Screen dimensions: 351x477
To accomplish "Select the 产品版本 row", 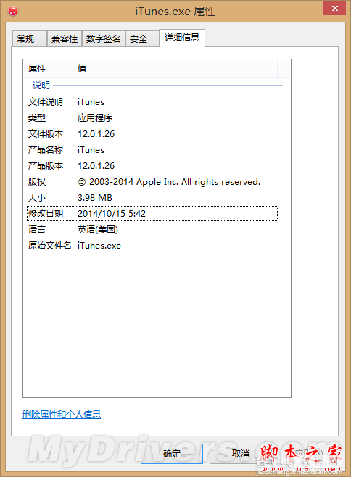I will [x=152, y=166].
